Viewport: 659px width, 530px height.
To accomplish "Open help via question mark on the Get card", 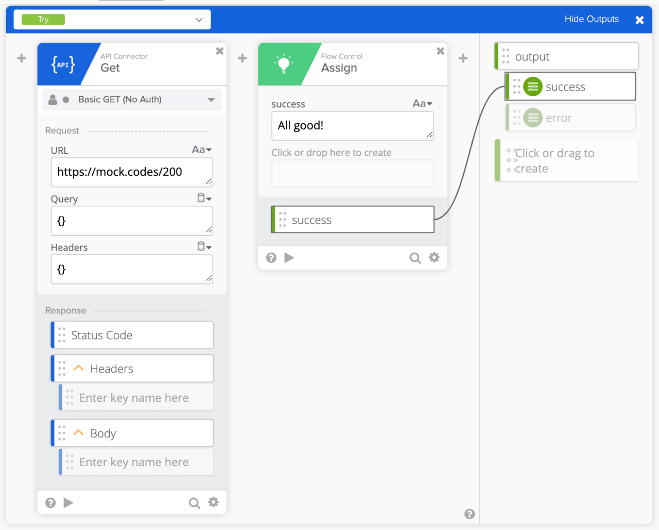I will tap(50, 503).
